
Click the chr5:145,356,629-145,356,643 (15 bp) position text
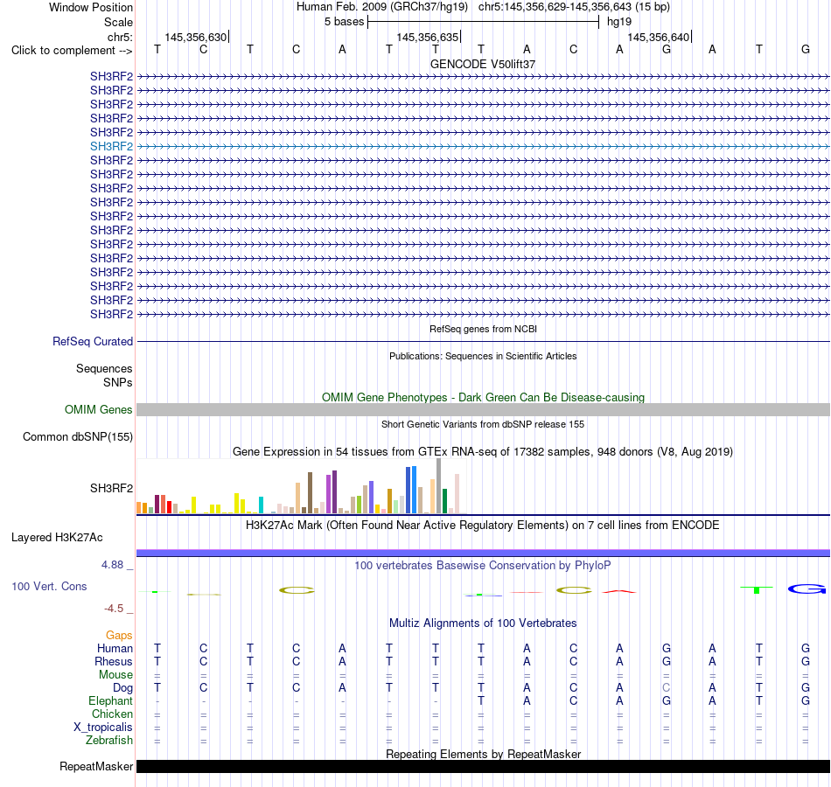pos(574,7)
